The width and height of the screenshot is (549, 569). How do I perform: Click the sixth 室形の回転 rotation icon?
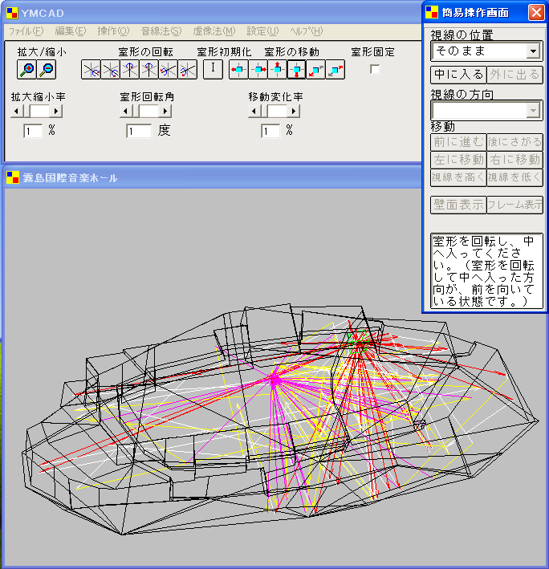187,69
